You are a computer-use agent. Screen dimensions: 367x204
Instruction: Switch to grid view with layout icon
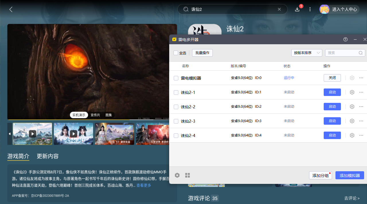pos(188,175)
